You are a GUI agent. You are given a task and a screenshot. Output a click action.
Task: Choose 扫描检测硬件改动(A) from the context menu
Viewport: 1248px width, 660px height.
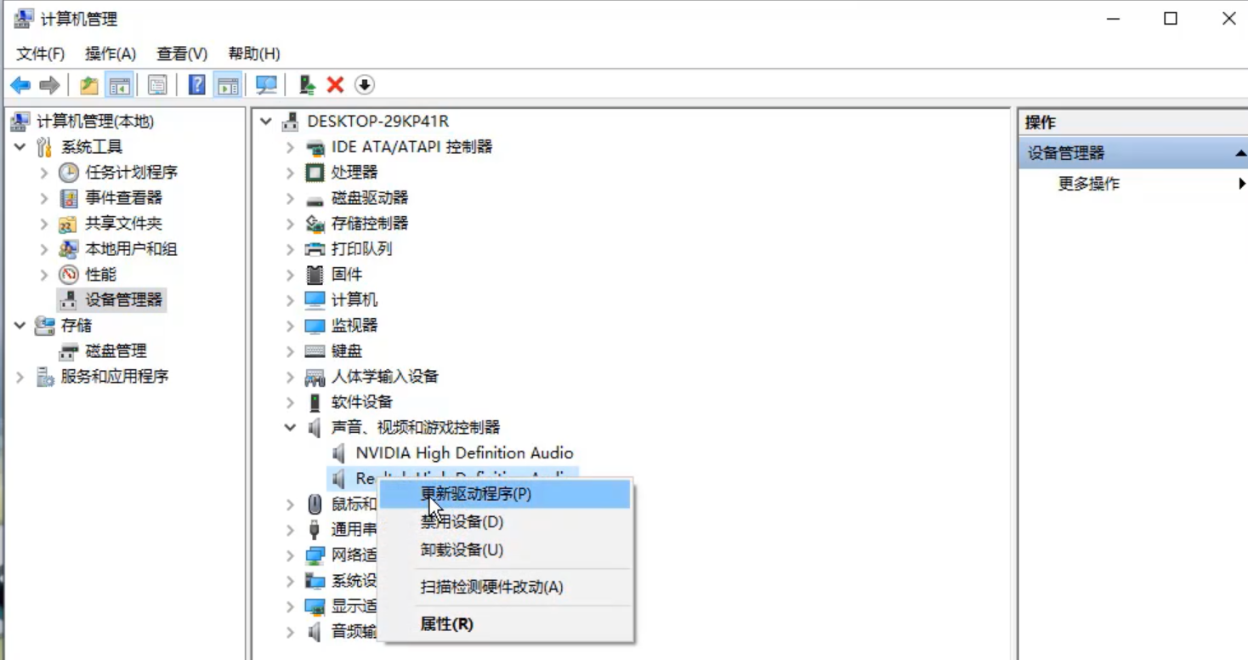[505, 587]
